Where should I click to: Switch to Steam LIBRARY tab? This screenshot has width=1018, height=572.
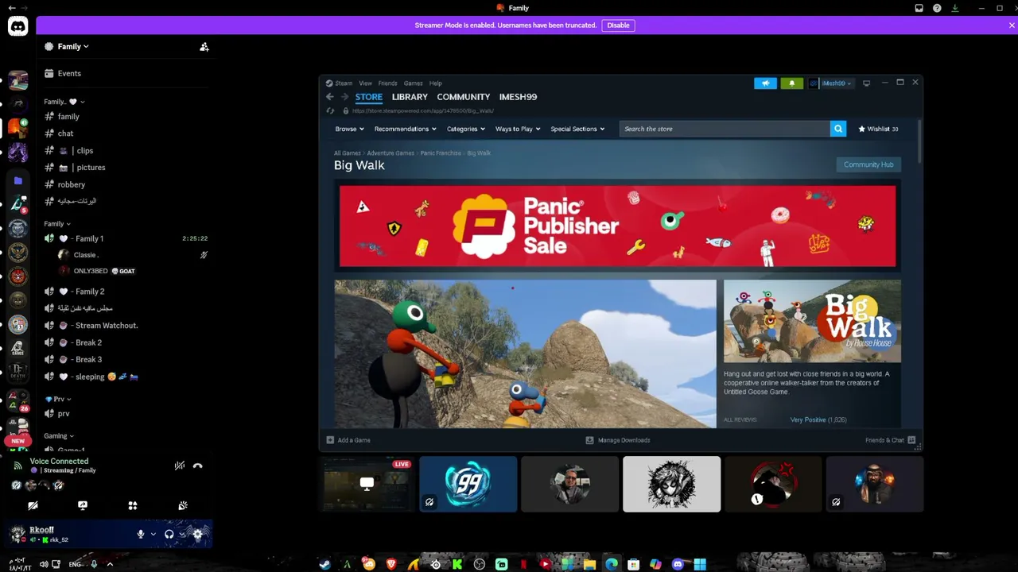[x=410, y=97]
